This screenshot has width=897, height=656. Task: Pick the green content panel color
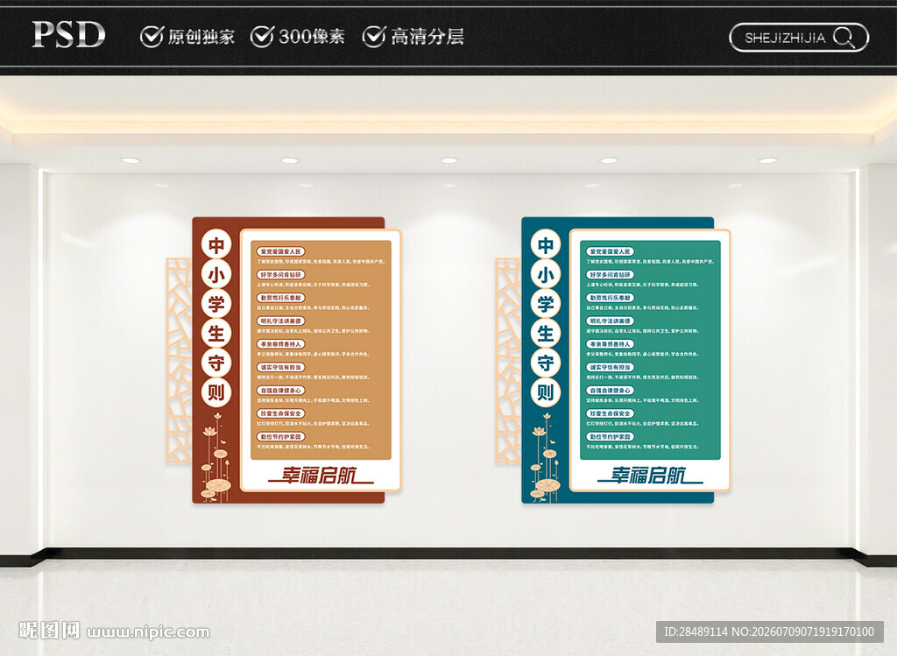651,350
